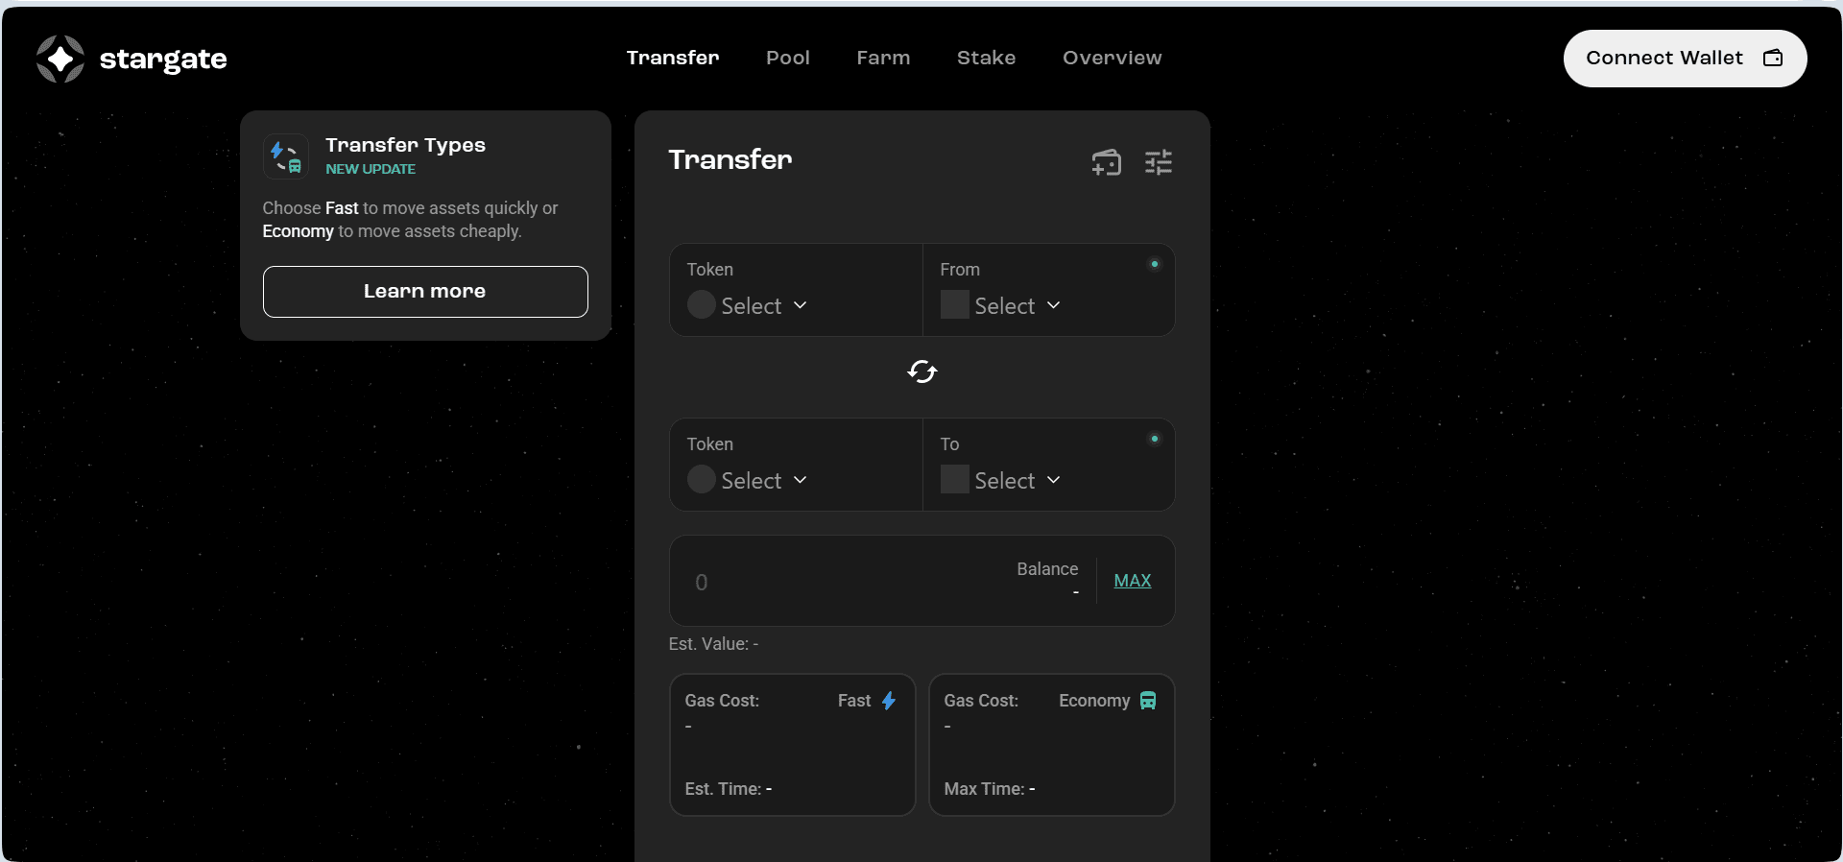1843x862 pixels.
Task: Click the Balance label
Action: click(x=1047, y=569)
